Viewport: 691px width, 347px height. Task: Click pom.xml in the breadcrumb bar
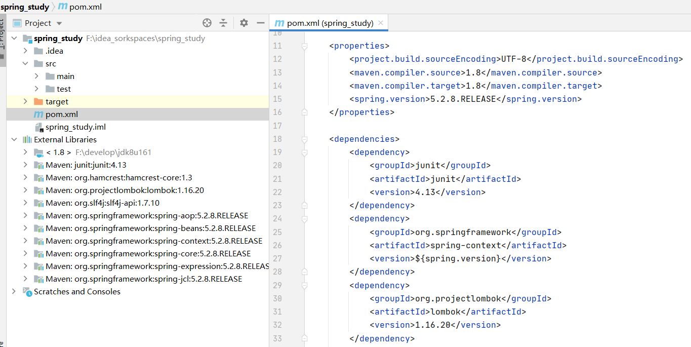coord(85,7)
